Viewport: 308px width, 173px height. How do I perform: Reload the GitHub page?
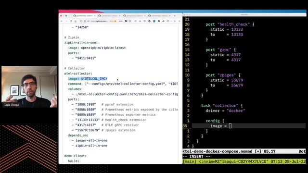point(71,21)
